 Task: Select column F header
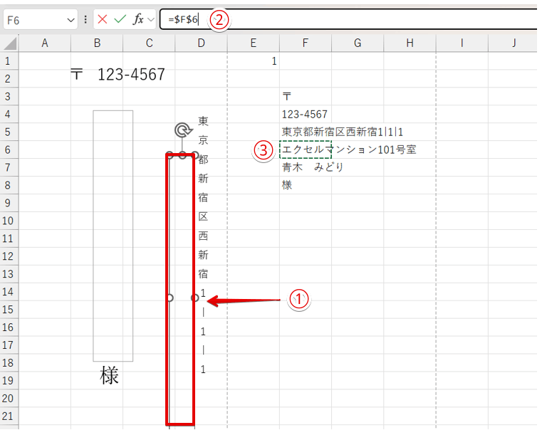point(306,43)
